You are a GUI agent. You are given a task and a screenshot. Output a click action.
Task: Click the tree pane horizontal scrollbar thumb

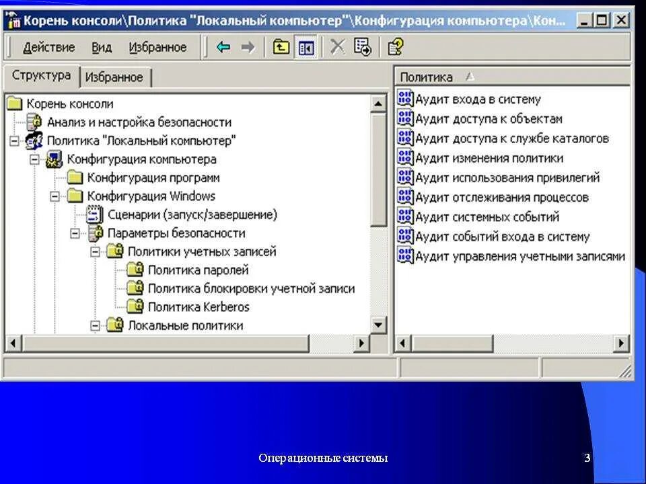click(166, 343)
